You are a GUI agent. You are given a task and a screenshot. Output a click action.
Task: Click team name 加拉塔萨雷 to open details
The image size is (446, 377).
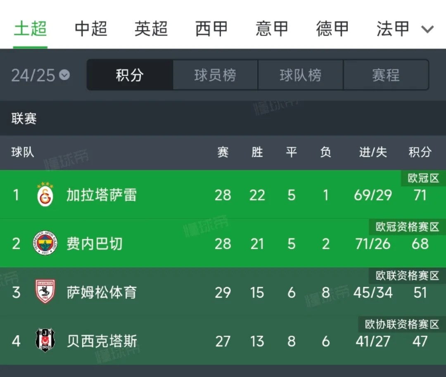[102, 195]
